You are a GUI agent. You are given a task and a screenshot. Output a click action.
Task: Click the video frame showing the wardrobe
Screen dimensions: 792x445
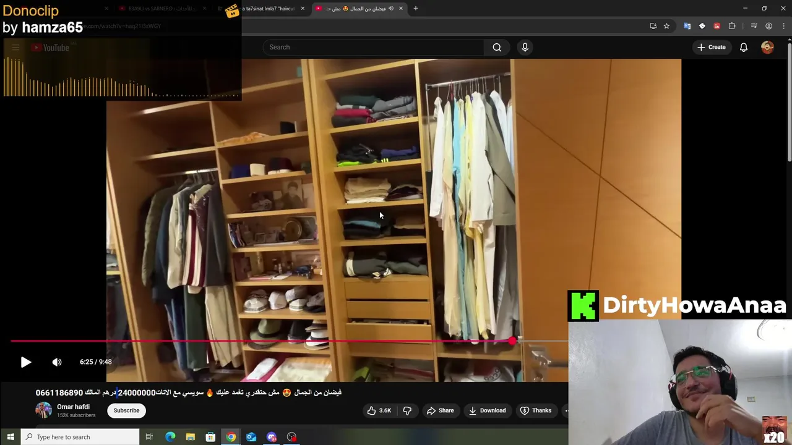click(x=394, y=220)
